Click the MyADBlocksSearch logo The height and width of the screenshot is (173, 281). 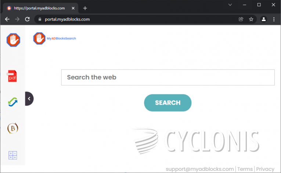[x=54, y=38]
